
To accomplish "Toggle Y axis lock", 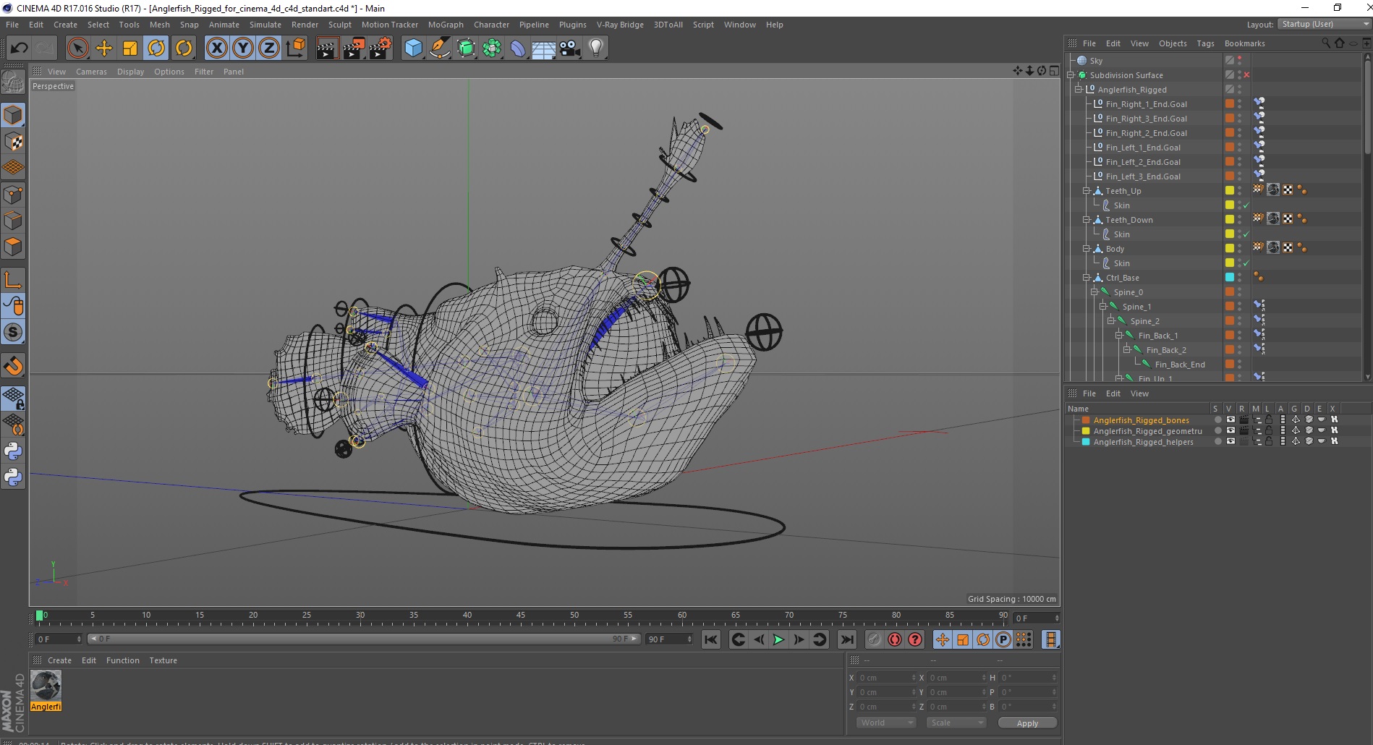I will [x=243, y=48].
